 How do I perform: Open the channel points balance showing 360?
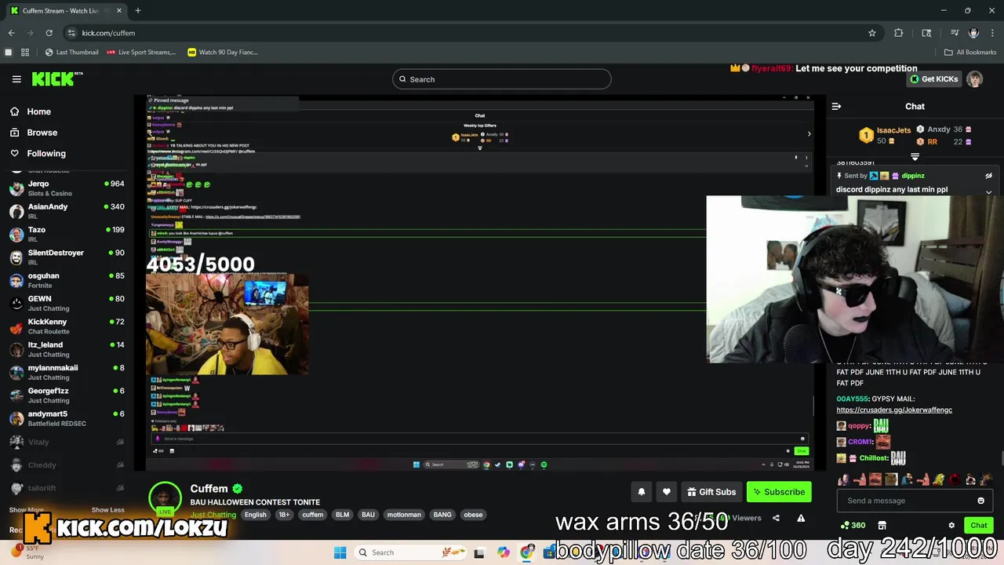(x=853, y=525)
